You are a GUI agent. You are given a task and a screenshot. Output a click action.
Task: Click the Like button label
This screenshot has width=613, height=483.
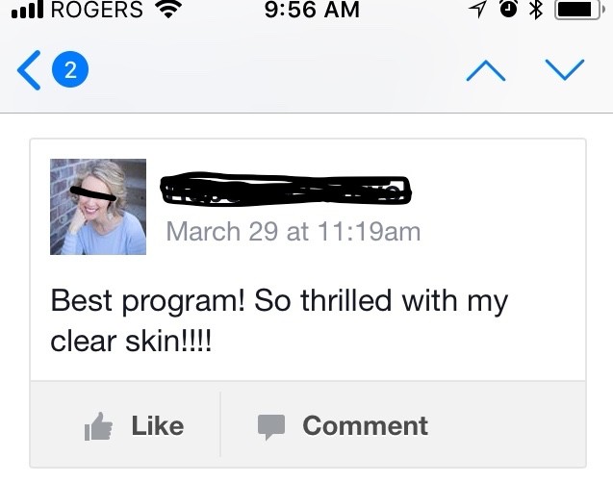point(158,425)
